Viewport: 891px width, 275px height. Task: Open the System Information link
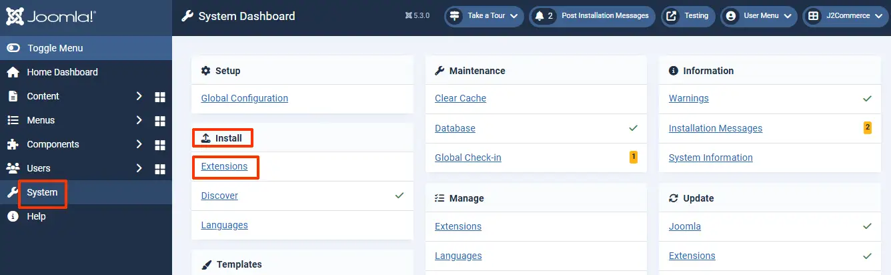711,158
